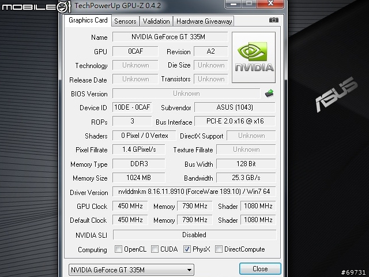Click the Default Clock row Shader 1080 MHz field
The width and height of the screenshot is (369, 277).
point(258,220)
